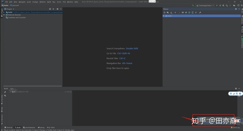
Task: Start debugging with the green bug icon
Action: 220,5
